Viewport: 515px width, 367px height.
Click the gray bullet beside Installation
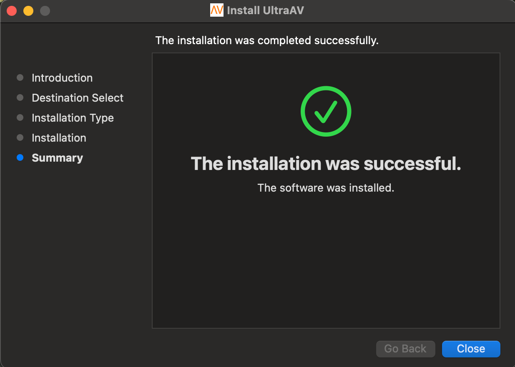click(x=20, y=138)
